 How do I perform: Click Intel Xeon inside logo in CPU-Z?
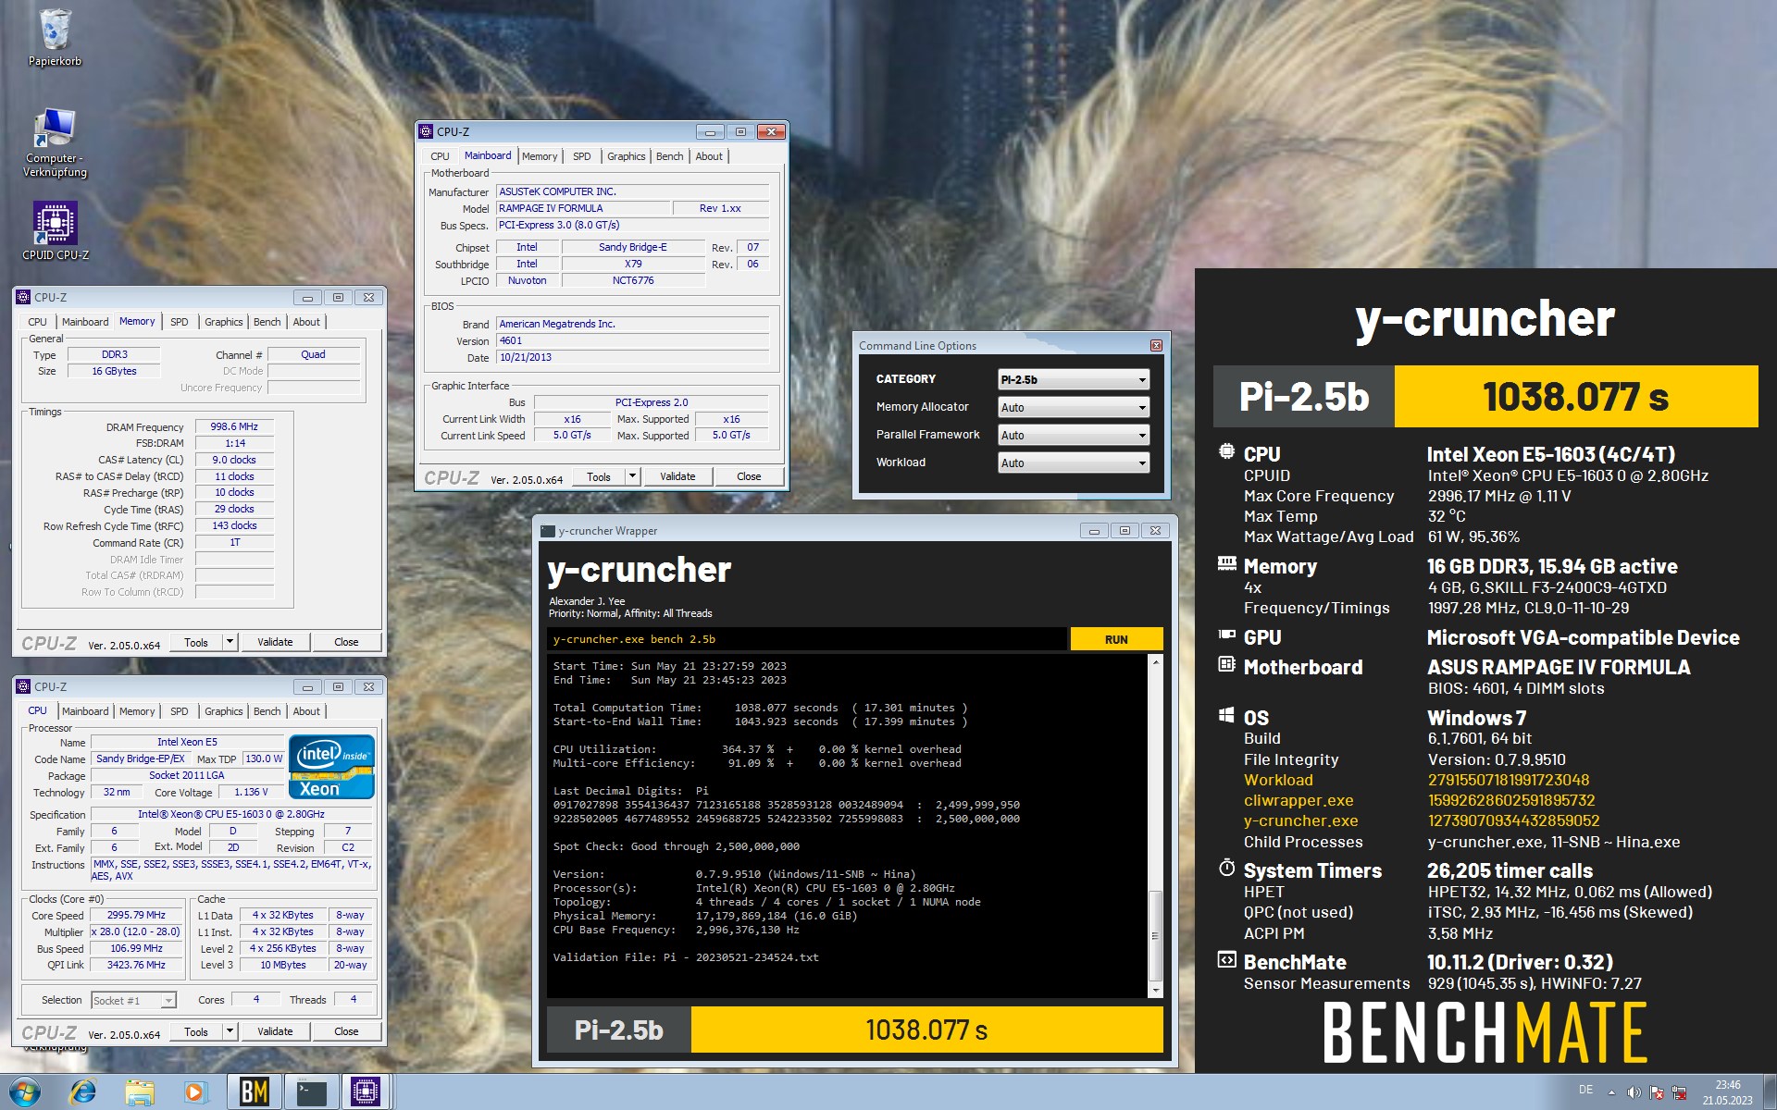click(x=331, y=767)
